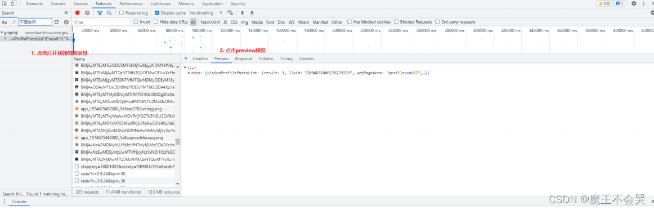The height and width of the screenshot is (210, 654).
Task: Open the Performance panel
Action: (131, 4)
